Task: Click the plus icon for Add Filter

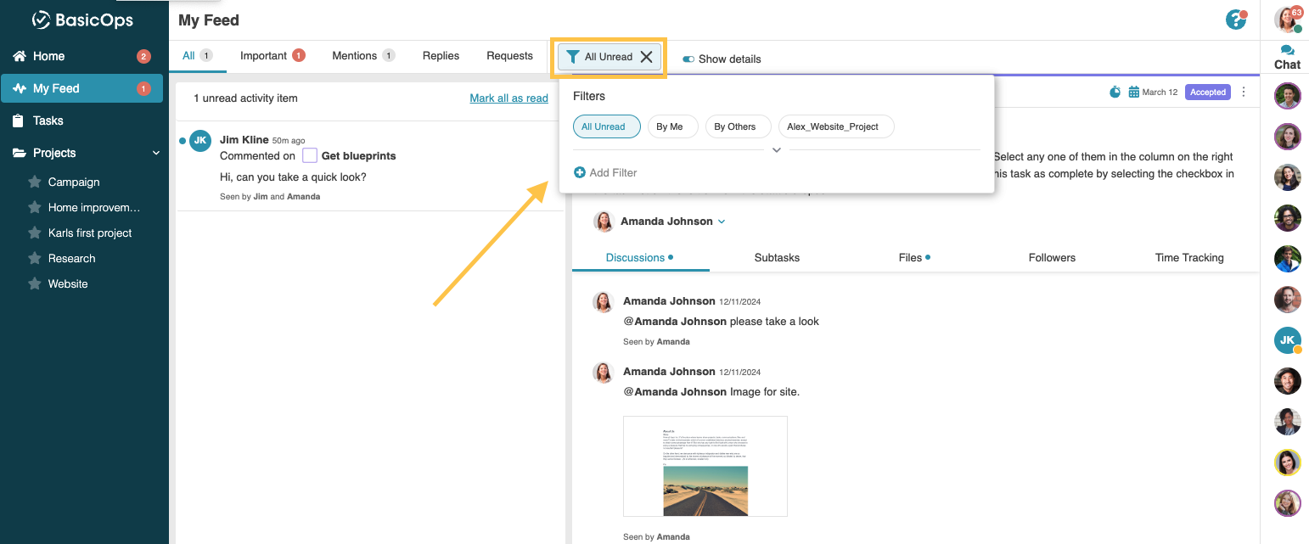Action: tap(580, 172)
